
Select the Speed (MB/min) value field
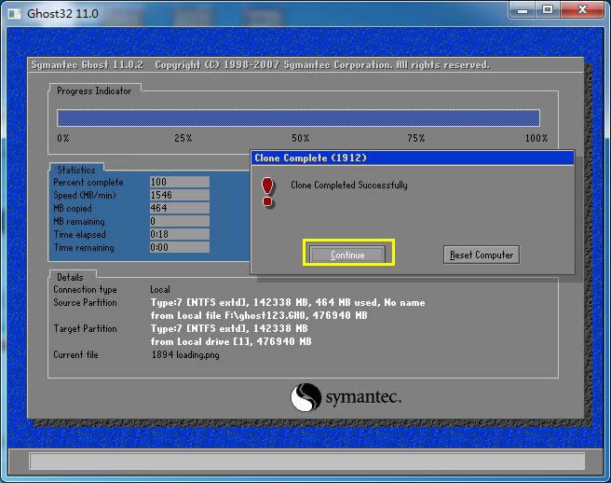pyautogui.click(x=179, y=196)
